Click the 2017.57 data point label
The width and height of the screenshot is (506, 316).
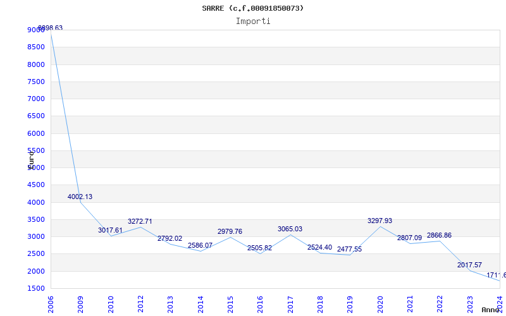click(469, 265)
